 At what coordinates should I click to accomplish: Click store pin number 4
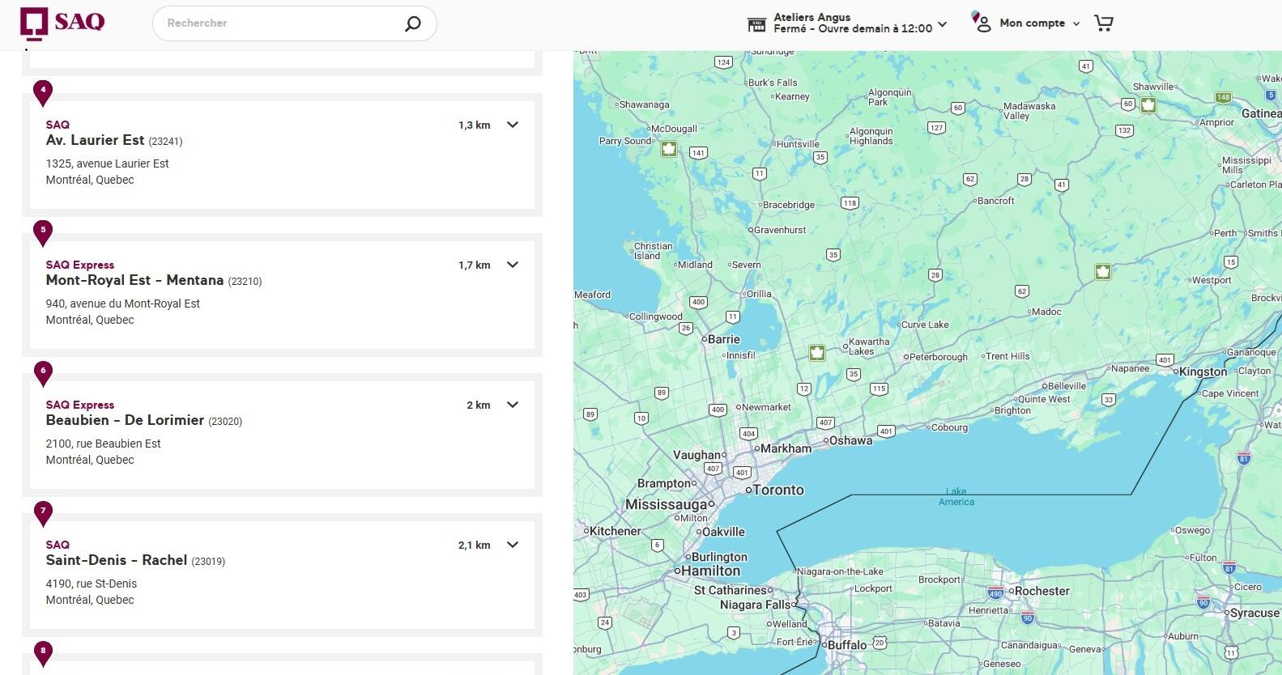[43, 92]
